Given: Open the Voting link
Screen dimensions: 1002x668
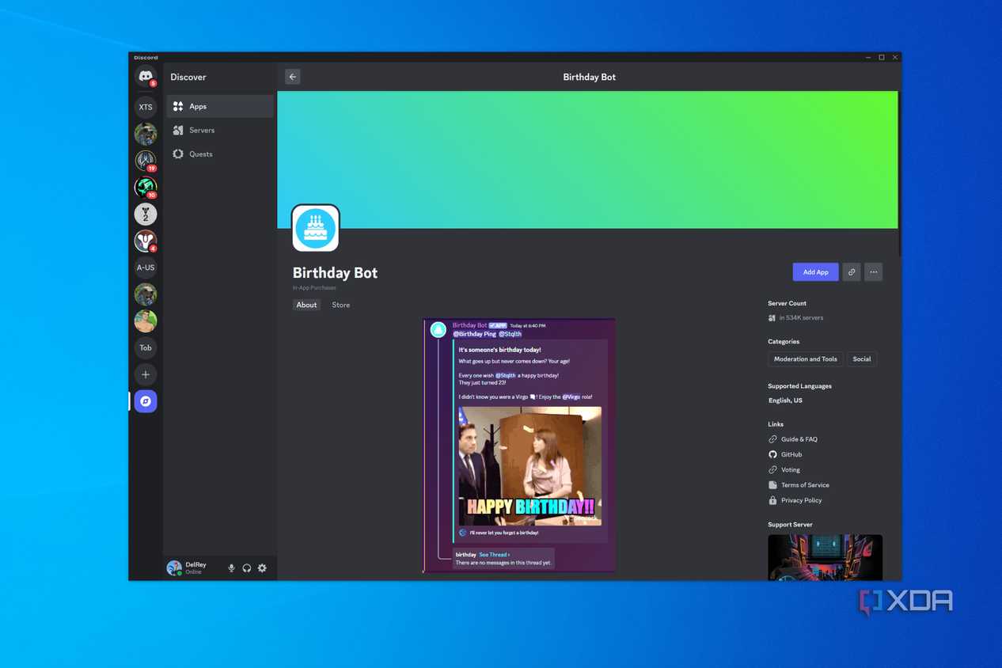Looking at the screenshot, I should [784, 470].
